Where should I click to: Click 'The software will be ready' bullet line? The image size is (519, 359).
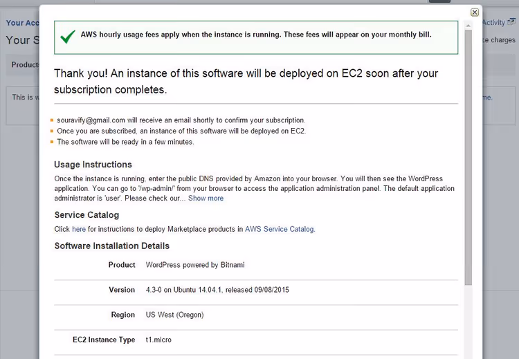tap(125, 142)
